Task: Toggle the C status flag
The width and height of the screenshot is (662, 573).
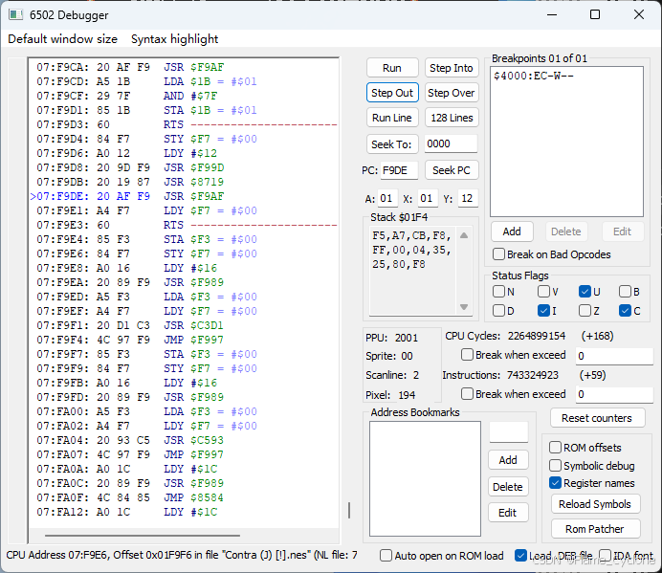Action: [x=625, y=311]
